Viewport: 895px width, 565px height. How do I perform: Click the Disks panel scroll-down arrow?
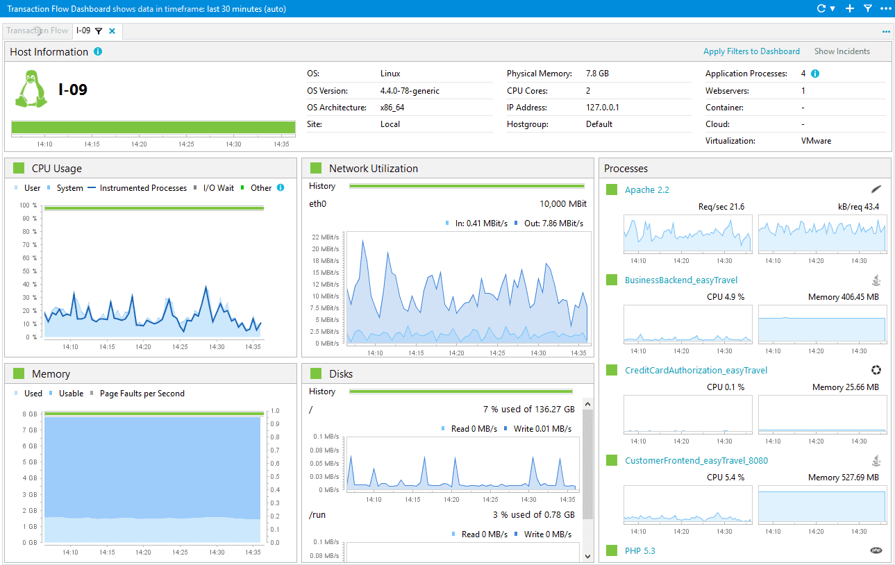(x=588, y=556)
